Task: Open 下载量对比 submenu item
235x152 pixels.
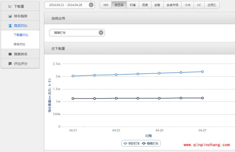Action: point(21,35)
